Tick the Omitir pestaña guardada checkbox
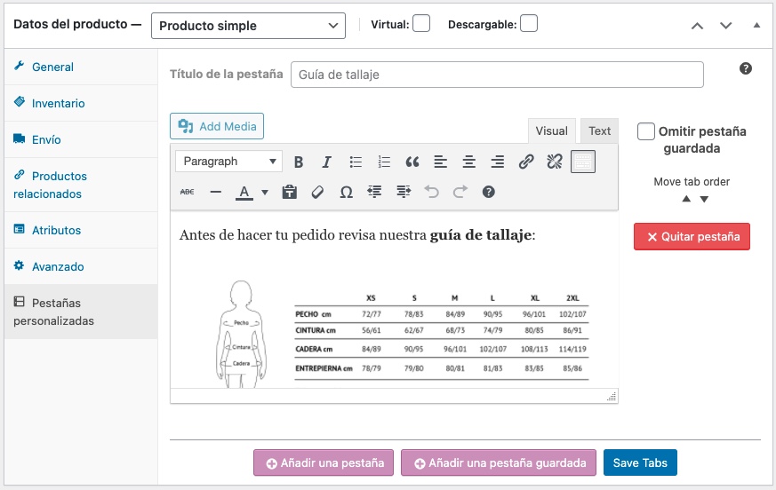 (x=646, y=131)
